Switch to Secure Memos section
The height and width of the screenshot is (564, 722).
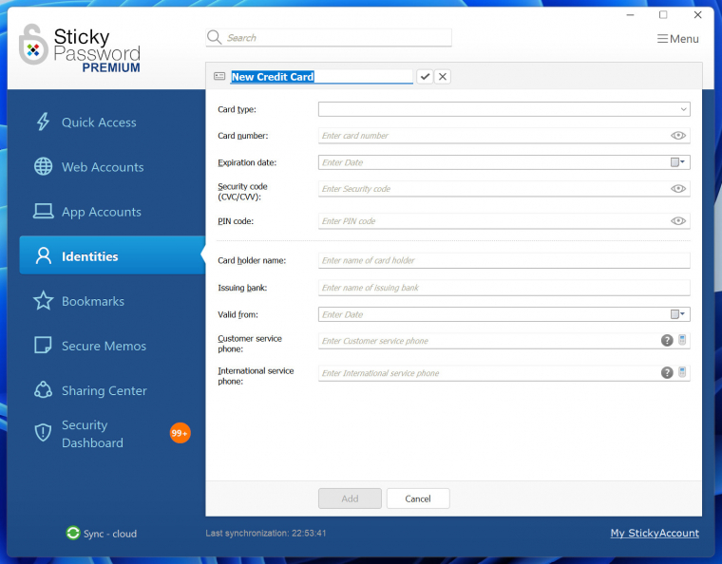[104, 346]
